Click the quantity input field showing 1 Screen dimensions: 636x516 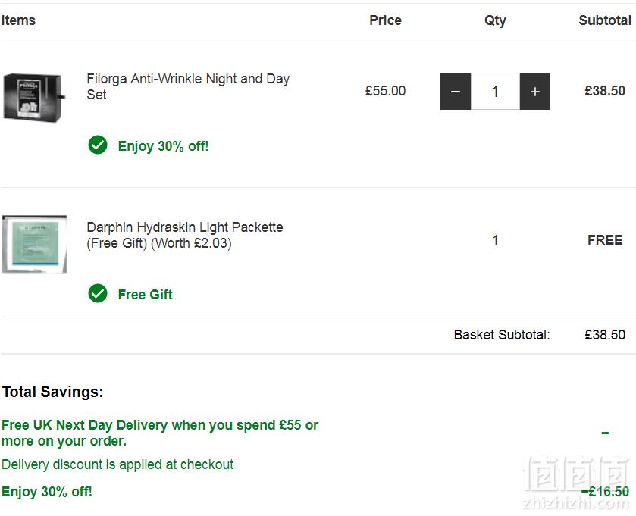coord(495,91)
